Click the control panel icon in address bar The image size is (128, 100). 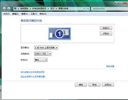coord(15,9)
